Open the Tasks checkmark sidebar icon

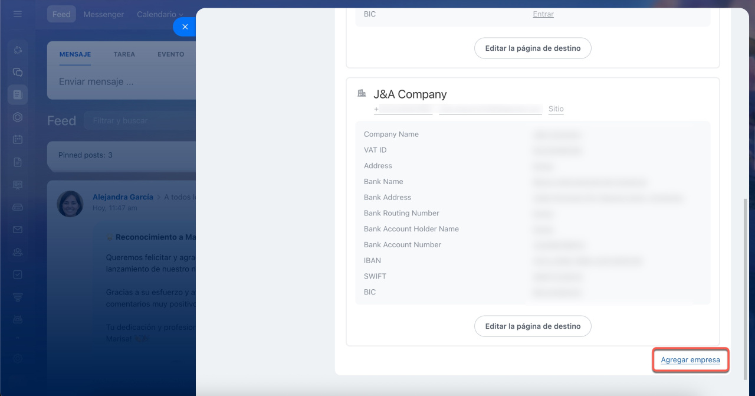[18, 274]
